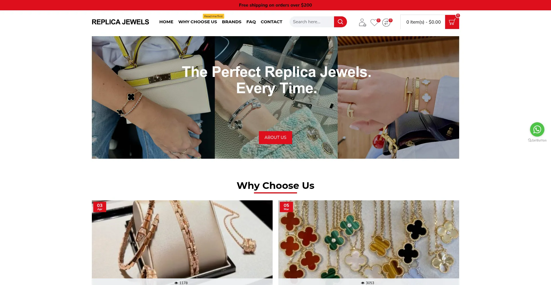551x285 pixels.
Task: Go to the HOME menu item
Action: click(x=166, y=22)
